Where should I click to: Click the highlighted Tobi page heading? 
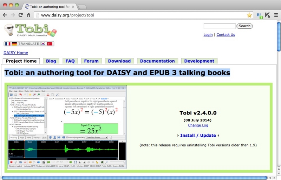[x=117, y=73]
